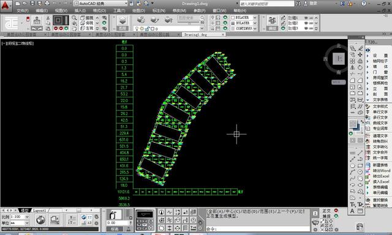Open the 文字样式 text style command
Image resolution: width=392 pixels, height=235 pixels.
click(x=380, y=106)
